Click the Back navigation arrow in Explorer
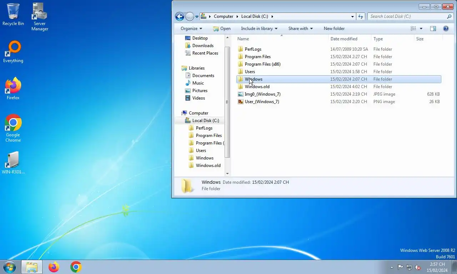The image size is (457, 274). 180,16
